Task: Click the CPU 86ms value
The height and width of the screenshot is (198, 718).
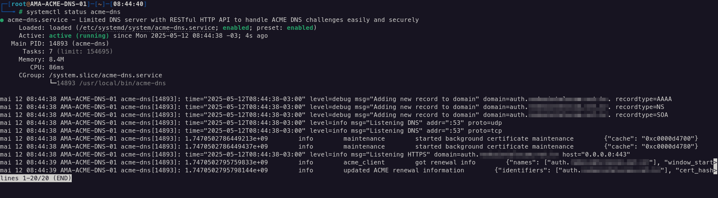Action: (x=56, y=68)
